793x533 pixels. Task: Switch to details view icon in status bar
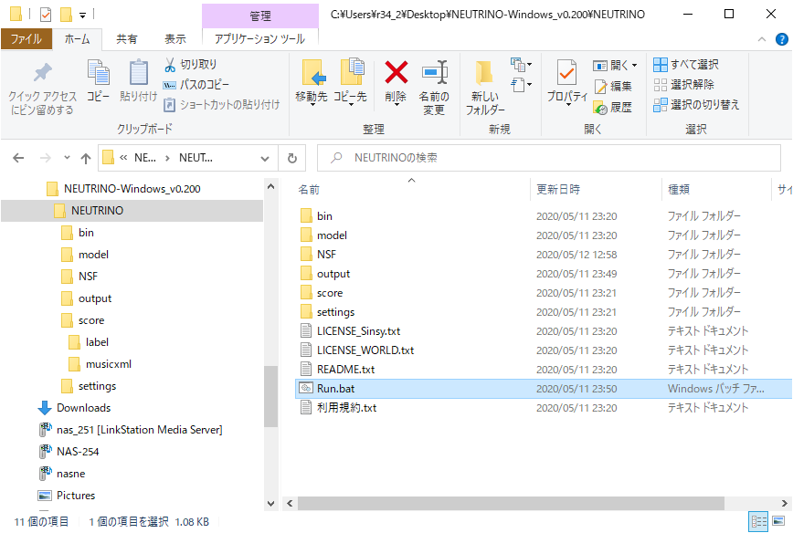(x=758, y=521)
